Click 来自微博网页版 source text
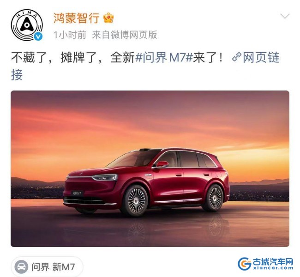300x277 pixels. [x=125, y=35]
